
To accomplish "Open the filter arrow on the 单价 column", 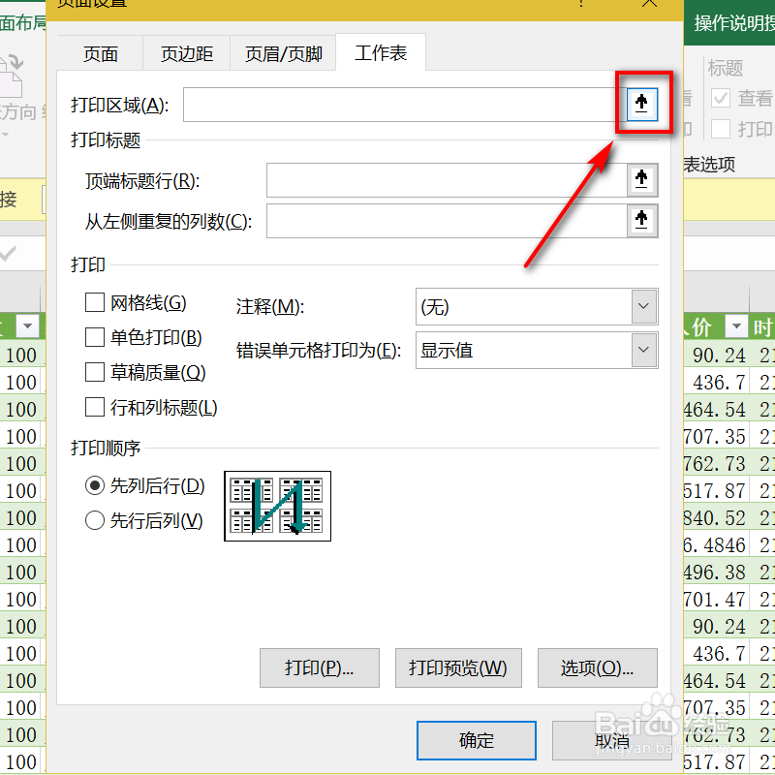I will [736, 327].
